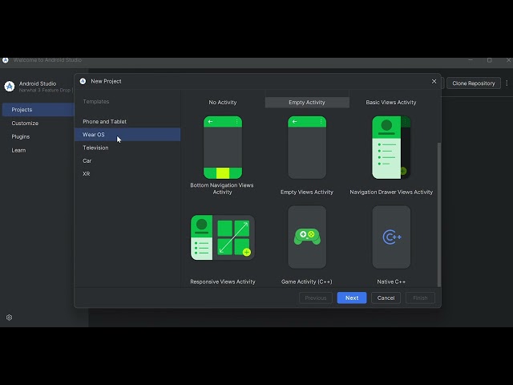Viewport: 513px width, 385px height.
Task: Select Native C++ template icon
Action: (392, 237)
